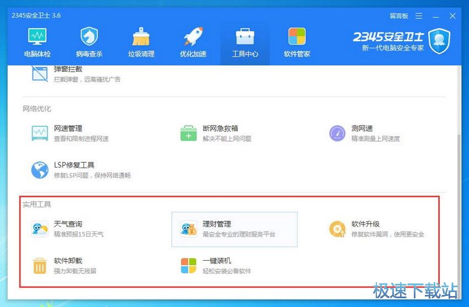
Task: Click description 查看和限制进程网速
Action: [x=81, y=138]
